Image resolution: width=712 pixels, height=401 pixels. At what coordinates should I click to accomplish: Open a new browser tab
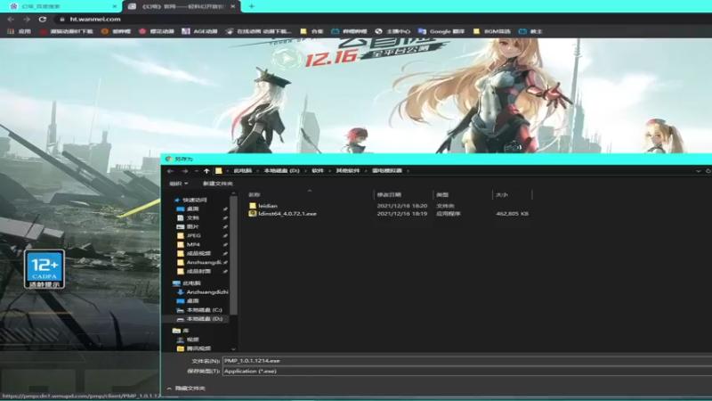pyautogui.click(x=252, y=6)
